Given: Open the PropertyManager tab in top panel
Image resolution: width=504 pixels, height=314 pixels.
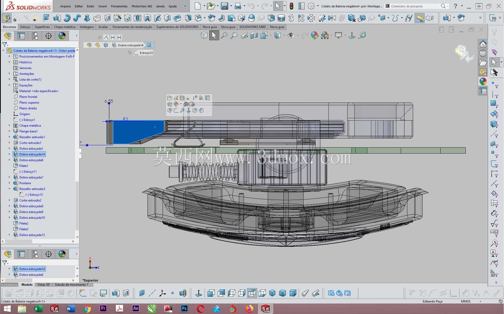Looking at the screenshot, I should 21,36.
